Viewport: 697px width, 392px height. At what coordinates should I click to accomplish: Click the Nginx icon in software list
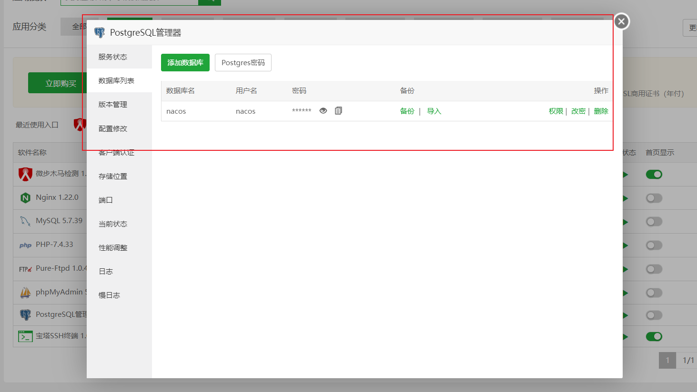(26, 198)
